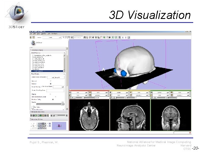Image resolution: width=207 pixels, height=155 pixels.
Task: Select highlighted skull_bone.vtk tree row
Action: (x=47, y=71)
